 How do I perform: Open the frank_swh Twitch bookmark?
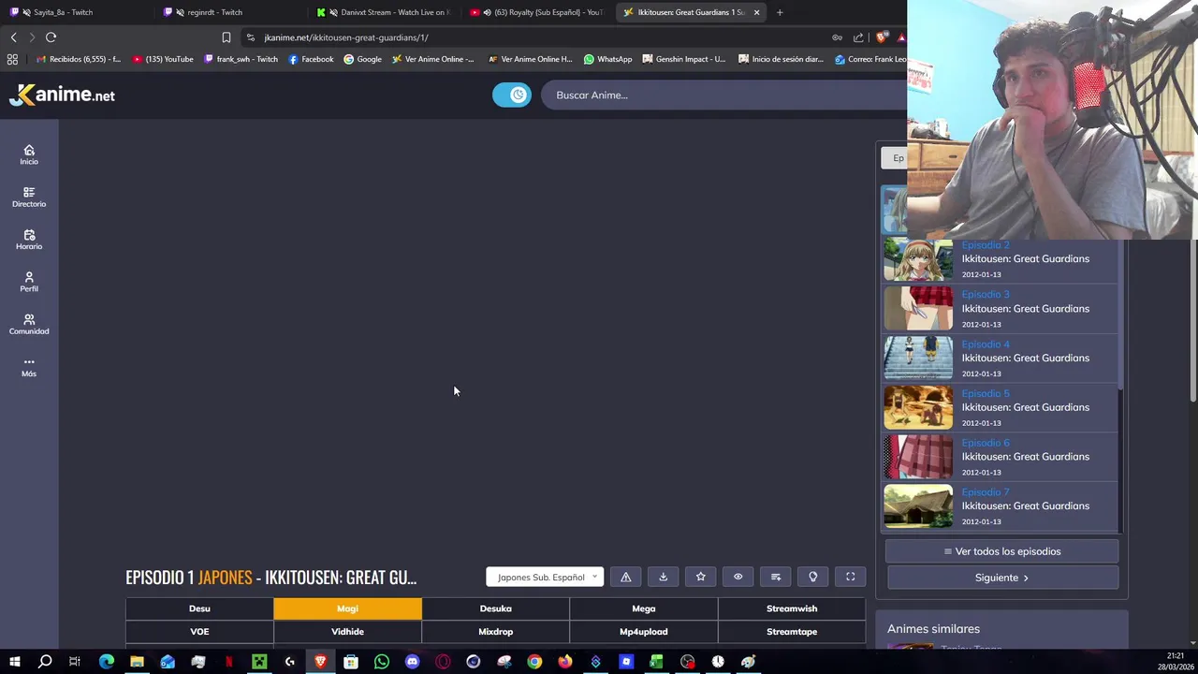click(241, 59)
